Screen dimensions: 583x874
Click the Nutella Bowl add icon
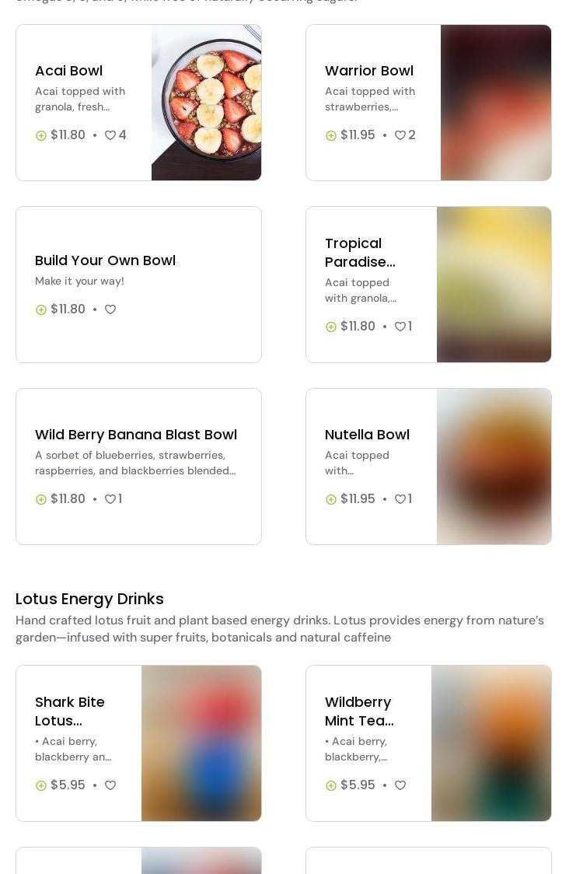[x=331, y=499]
